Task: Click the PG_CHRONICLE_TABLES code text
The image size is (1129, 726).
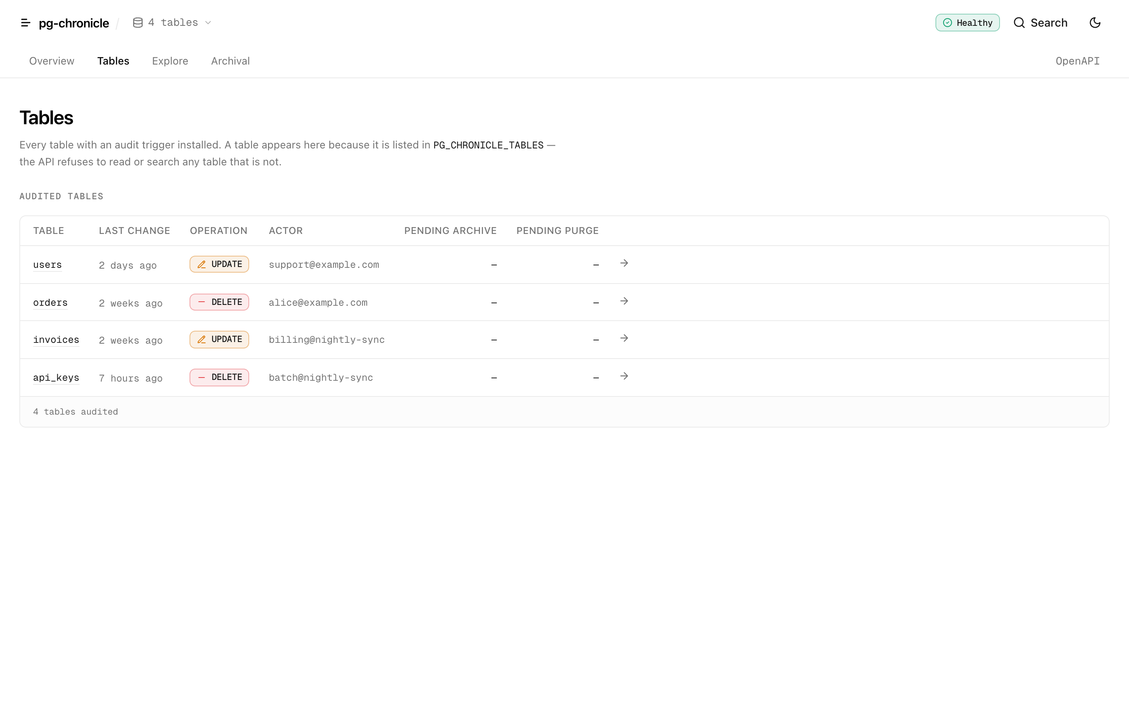Action: 488,145
